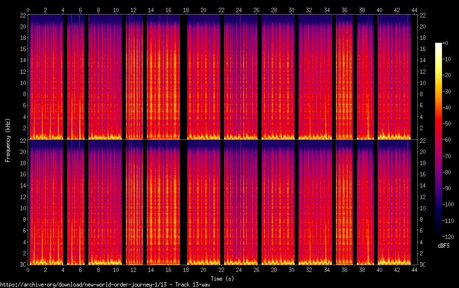Click the "DC" label at bottom right

(424, 265)
